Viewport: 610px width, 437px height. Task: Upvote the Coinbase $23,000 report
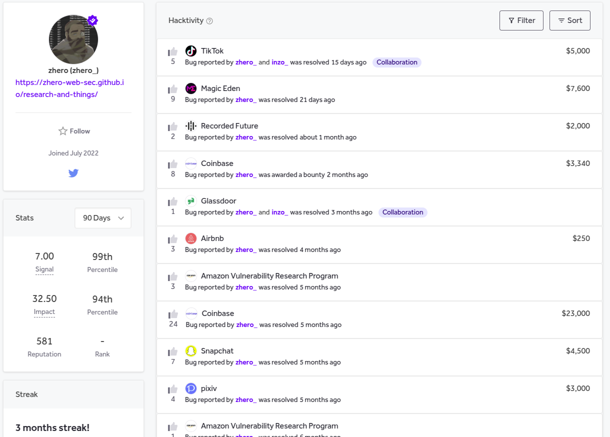[x=173, y=314]
